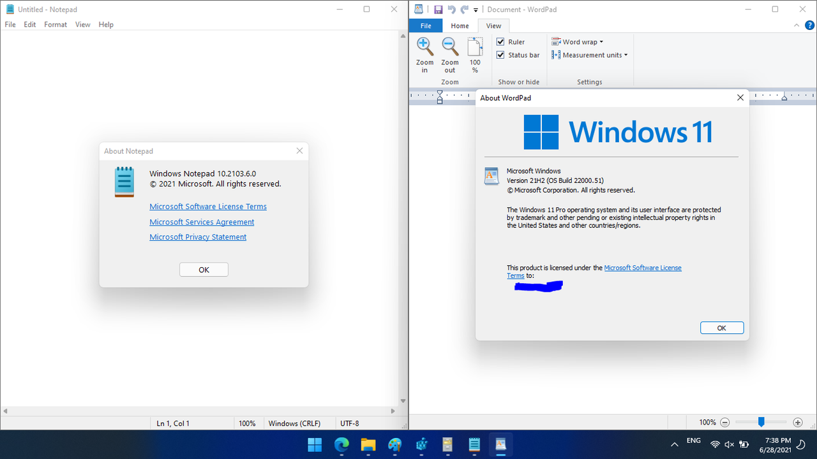The image size is (817, 459).
Task: Click "Windows (CRLF)" in Notepad status bar
Action: (294, 423)
